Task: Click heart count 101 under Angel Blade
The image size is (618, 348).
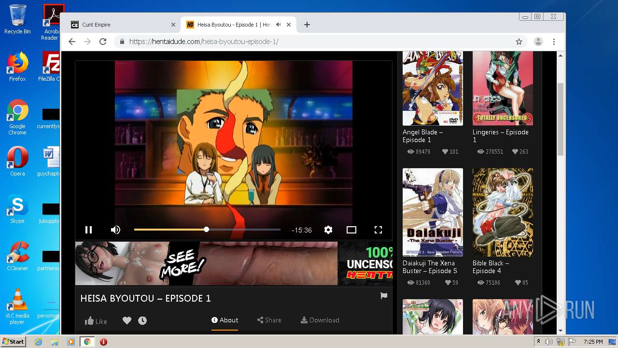Action: coord(450,152)
